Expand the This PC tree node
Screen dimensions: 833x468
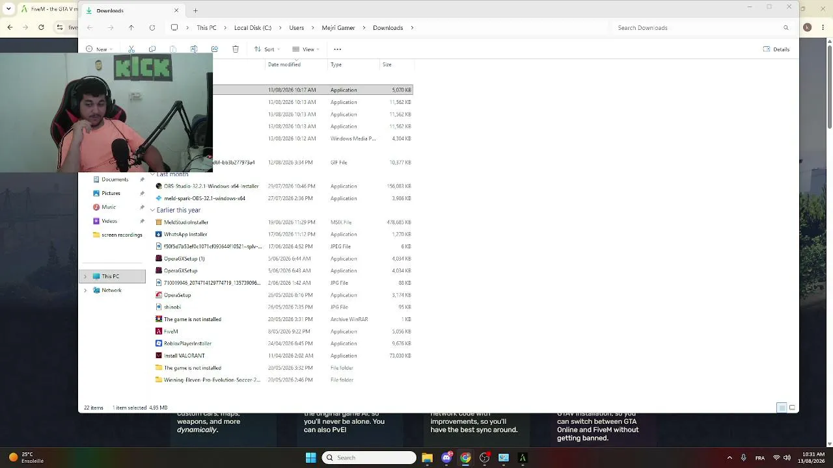point(85,276)
